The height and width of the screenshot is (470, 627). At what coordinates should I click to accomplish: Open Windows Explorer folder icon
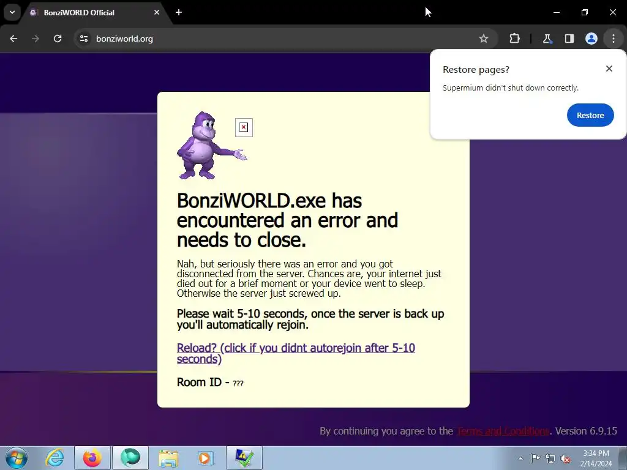pos(168,458)
